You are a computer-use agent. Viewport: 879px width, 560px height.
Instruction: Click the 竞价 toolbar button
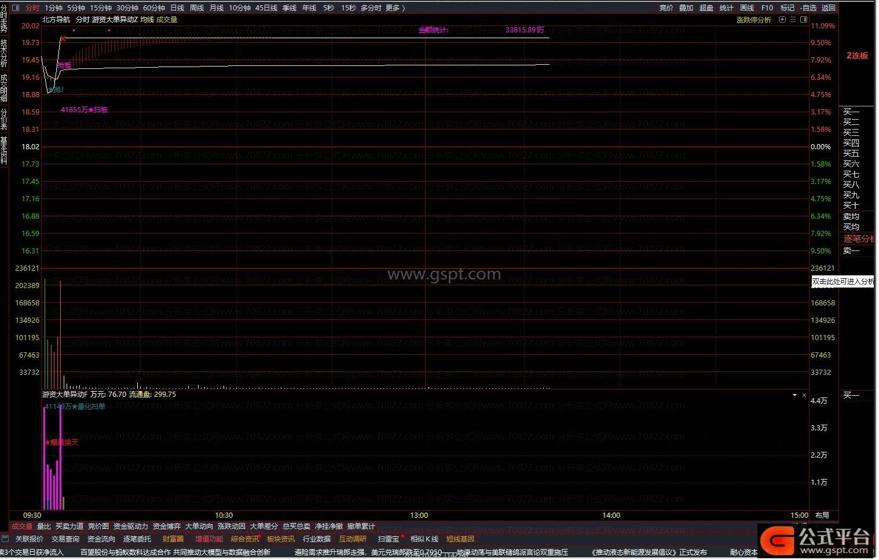tap(666, 8)
